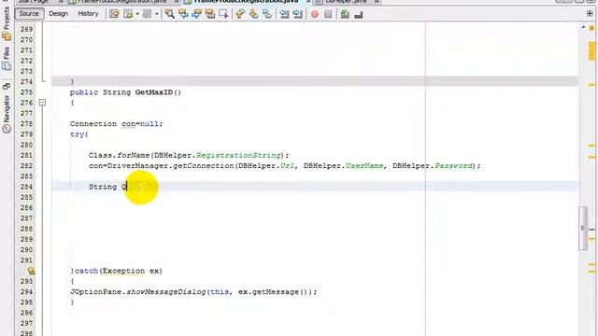Click the Uncomment lines icon
Image resolution: width=598 pixels, height=336 pixels.
(359, 15)
